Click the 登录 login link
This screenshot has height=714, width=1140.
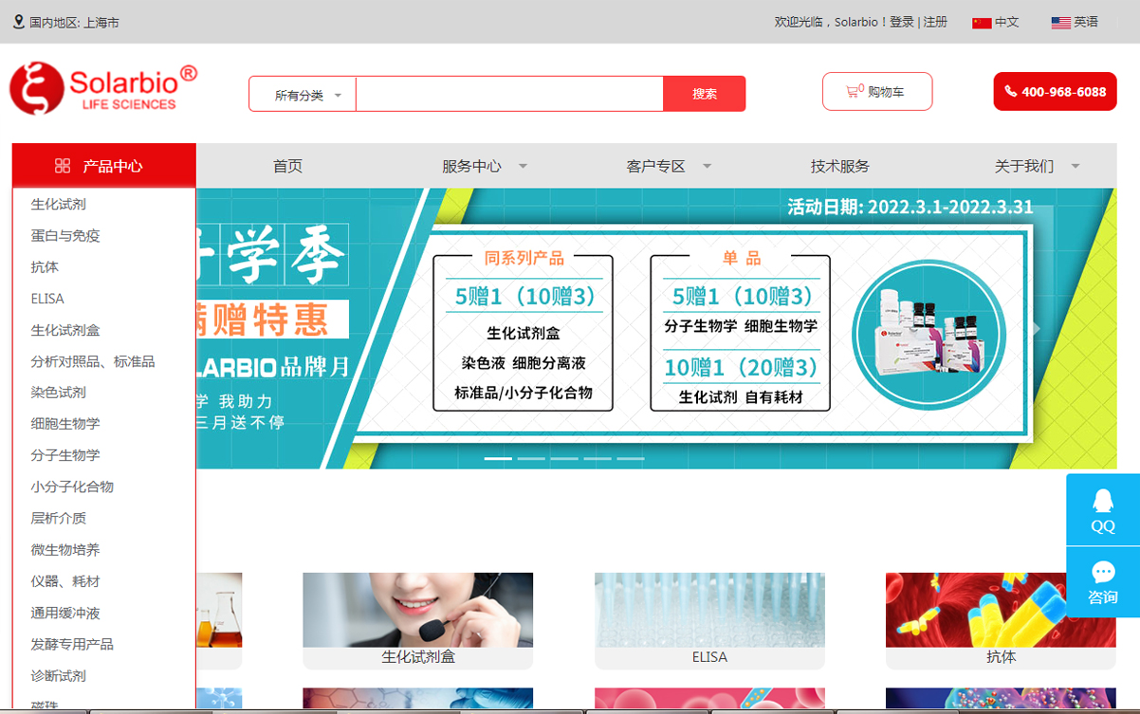pyautogui.click(x=901, y=22)
